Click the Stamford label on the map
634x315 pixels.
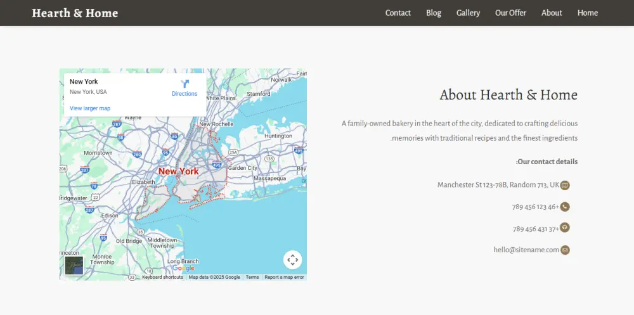259,94
